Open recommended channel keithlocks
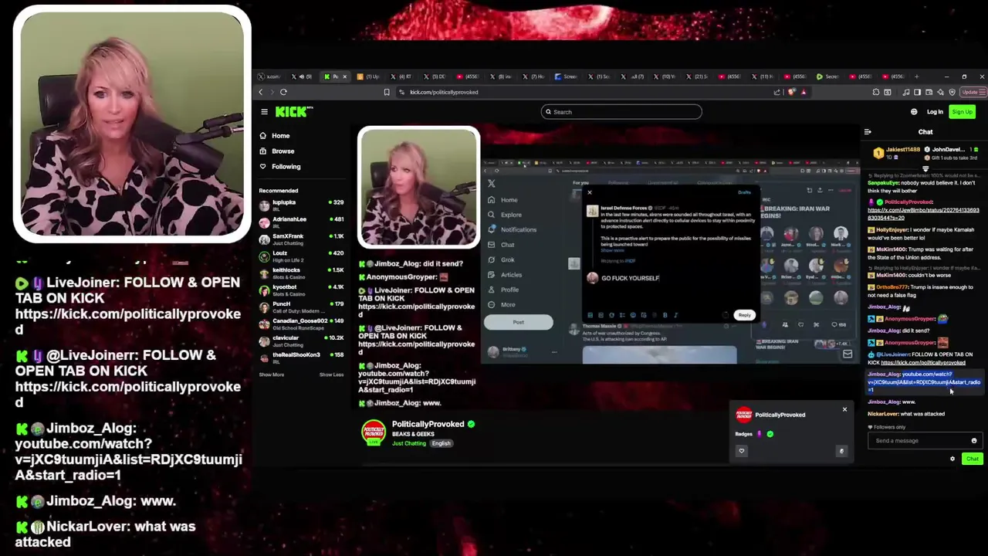988x556 pixels. coord(301,273)
